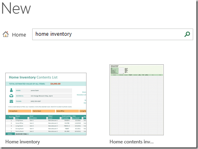198x149 pixels.
Task: Open the Home Inventory Contents List template thumbnail
Action: coord(46,104)
